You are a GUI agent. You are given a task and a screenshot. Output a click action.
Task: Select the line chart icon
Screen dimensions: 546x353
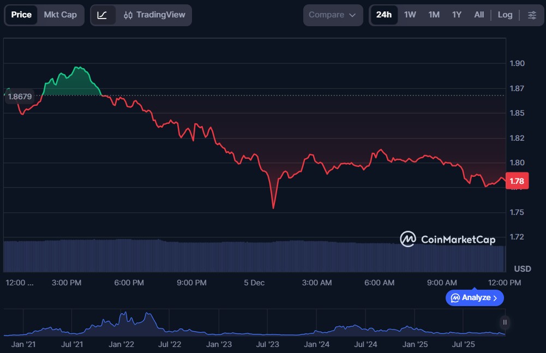(102, 15)
